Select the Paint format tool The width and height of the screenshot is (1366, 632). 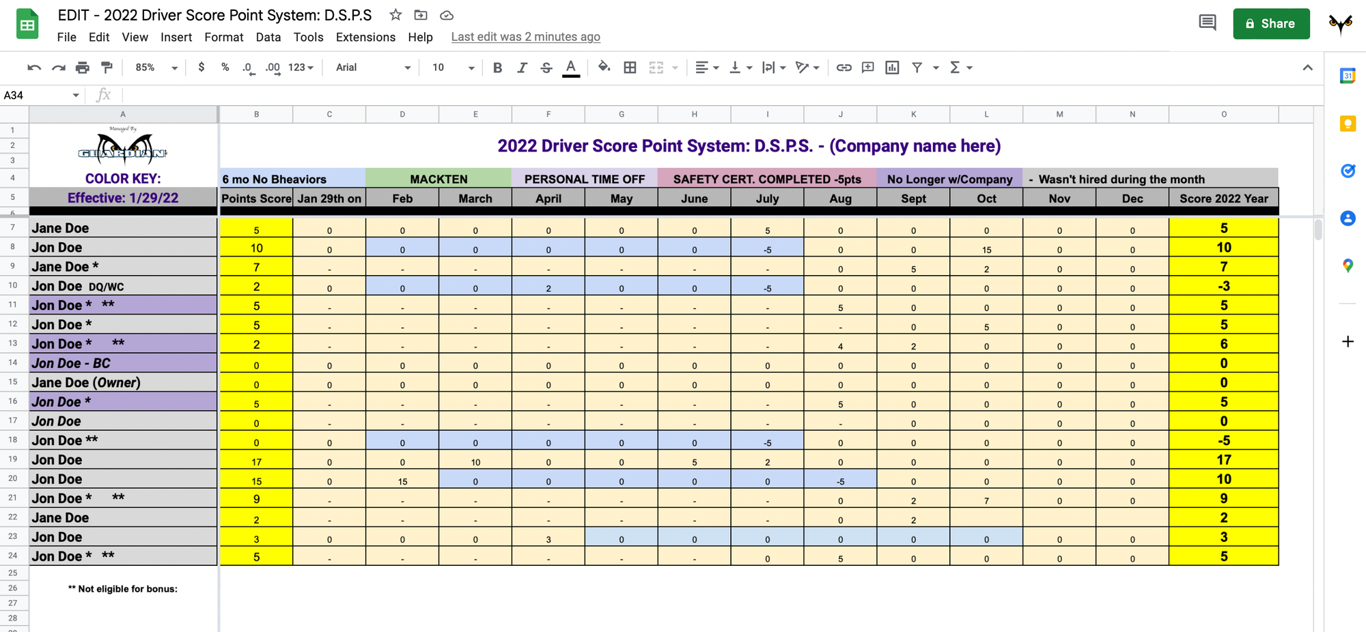107,68
